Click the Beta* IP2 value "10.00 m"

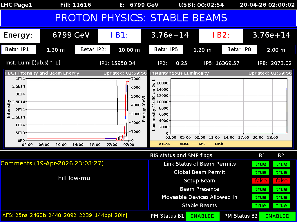coord(129,50)
